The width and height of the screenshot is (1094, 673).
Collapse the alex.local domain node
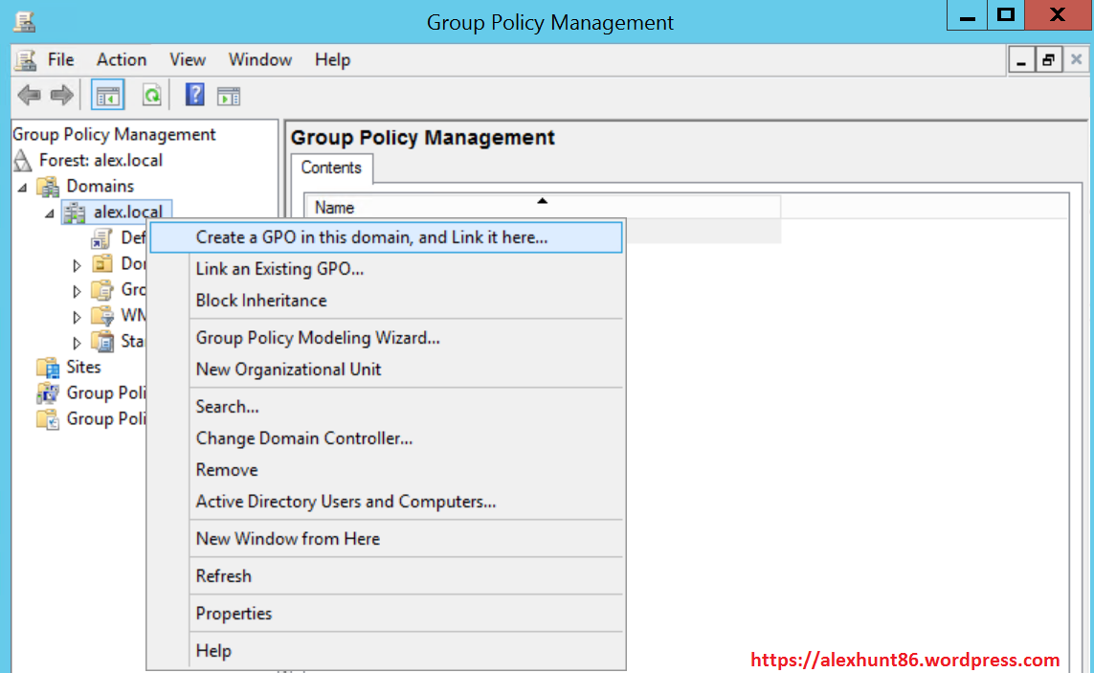49,213
